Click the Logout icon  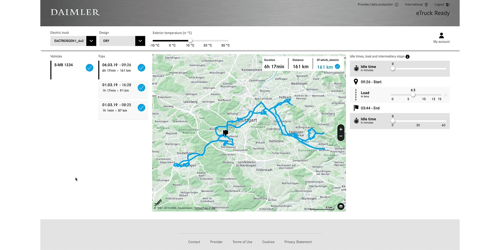click(x=448, y=5)
